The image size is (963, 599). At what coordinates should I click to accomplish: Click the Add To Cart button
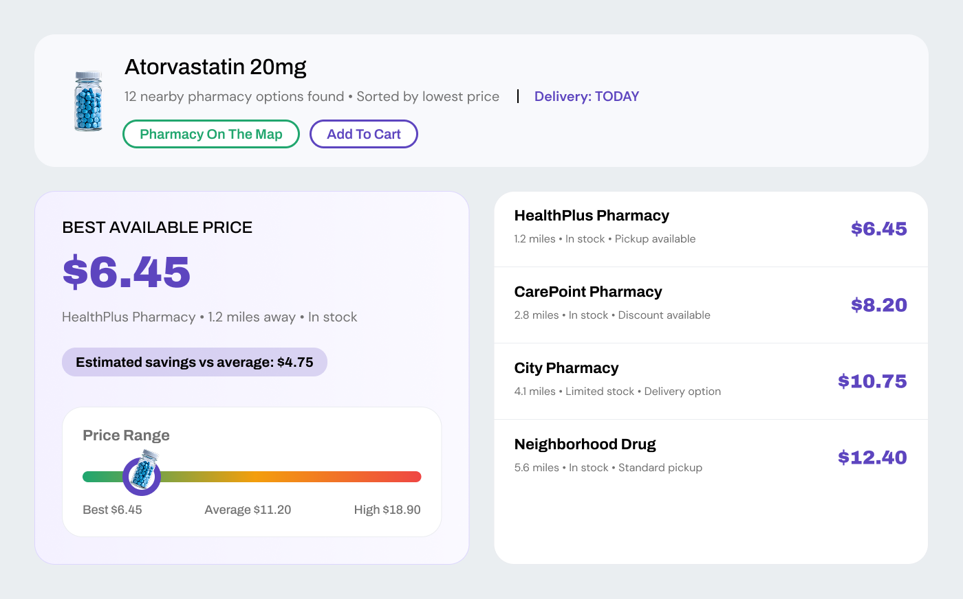(364, 134)
